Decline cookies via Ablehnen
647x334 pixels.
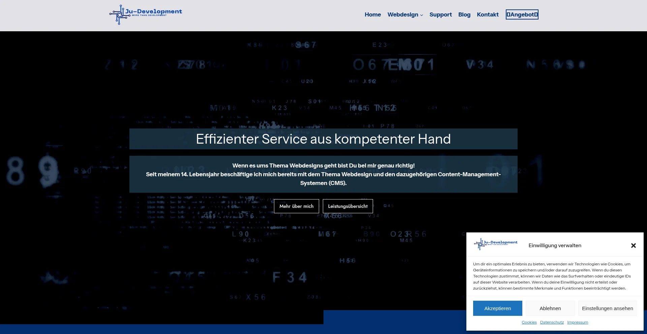click(550, 308)
